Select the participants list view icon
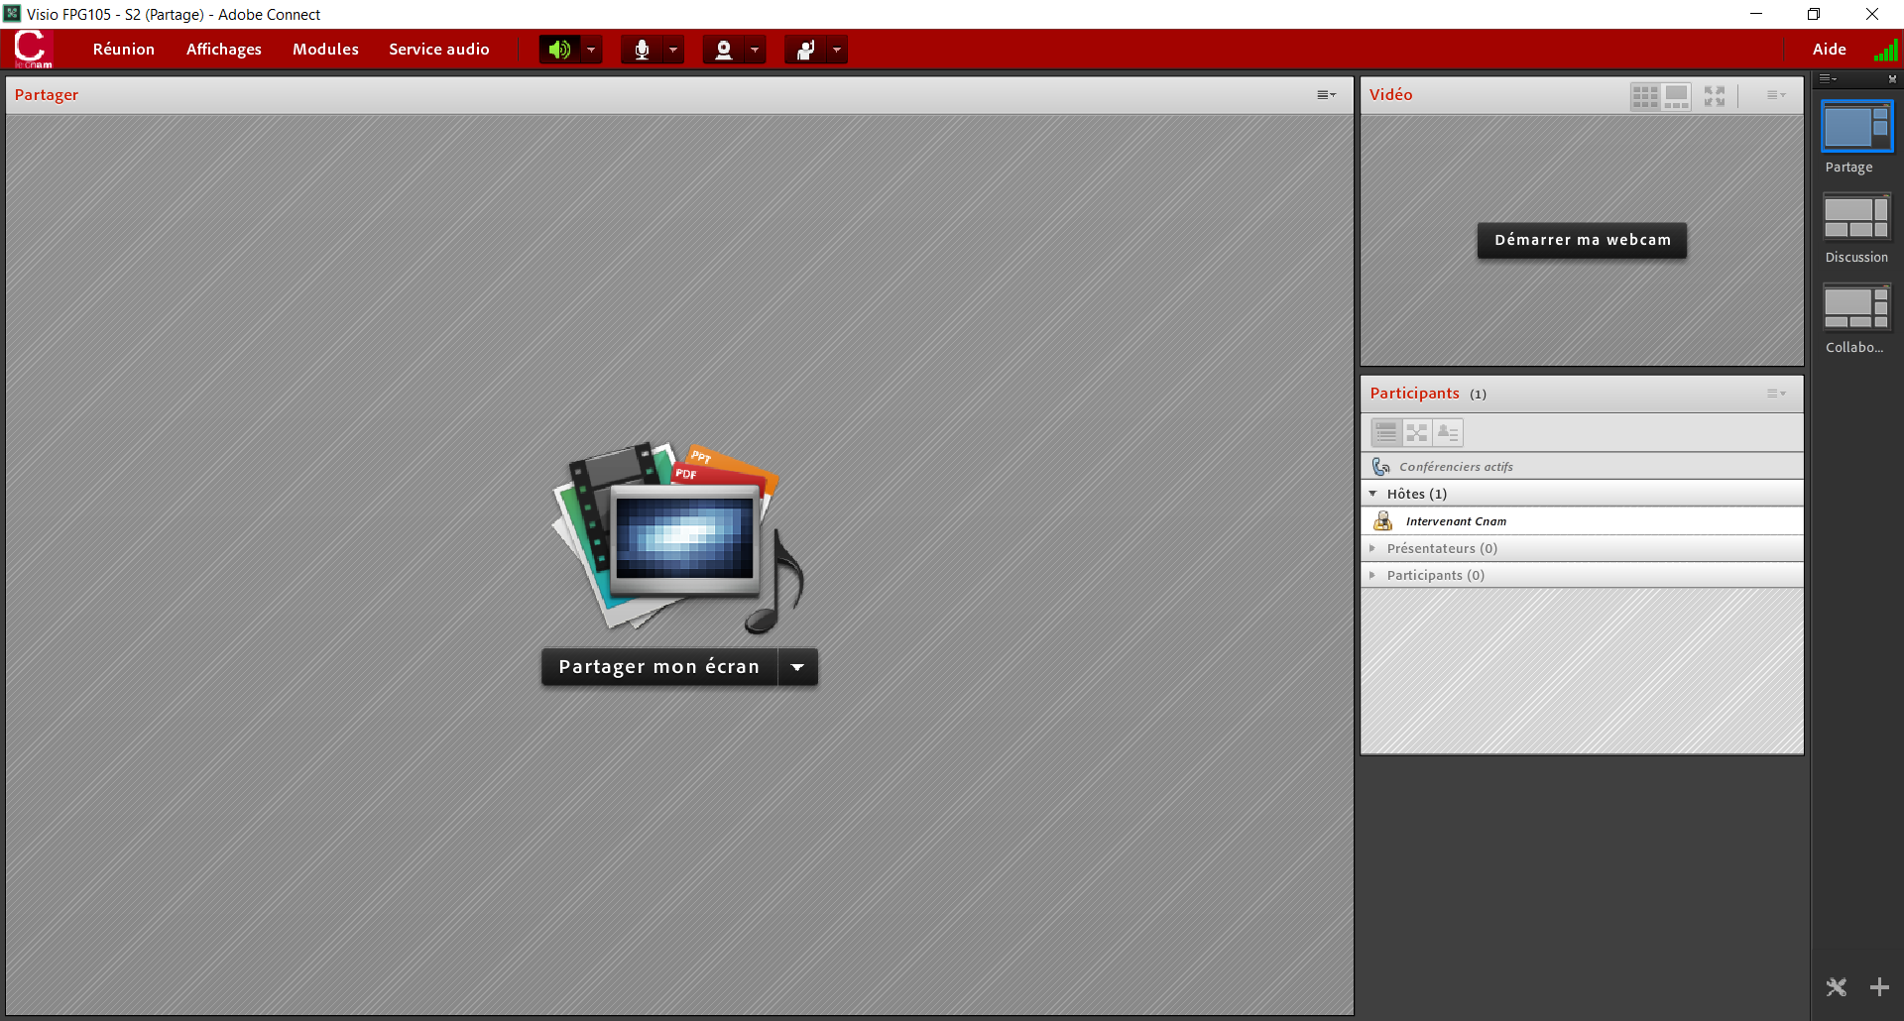The width and height of the screenshot is (1904, 1021). click(1386, 433)
